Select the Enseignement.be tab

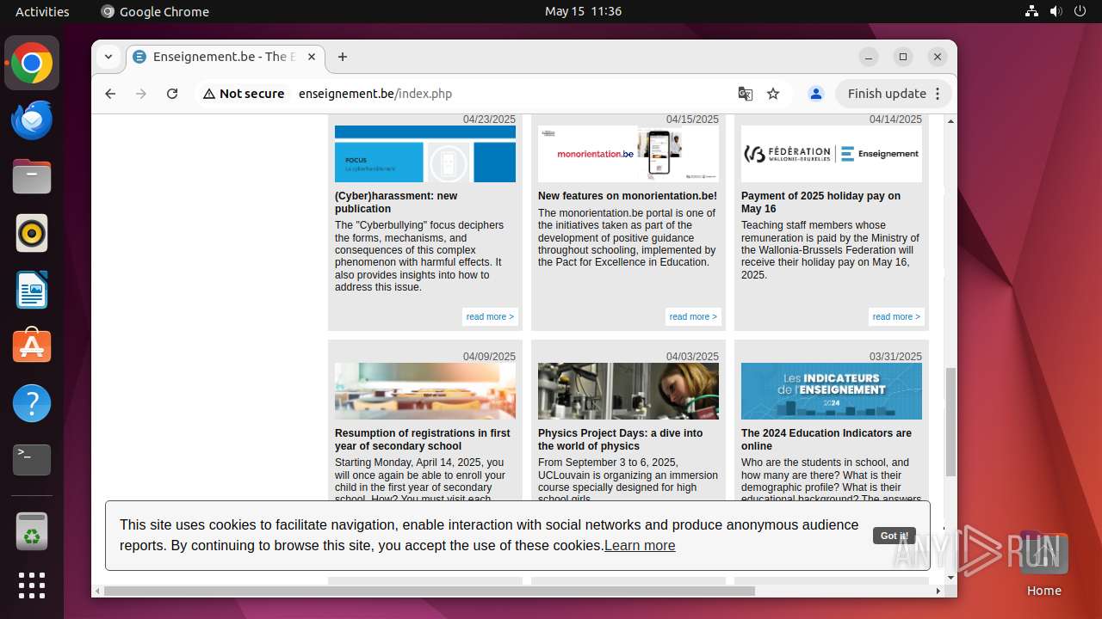pos(226,57)
